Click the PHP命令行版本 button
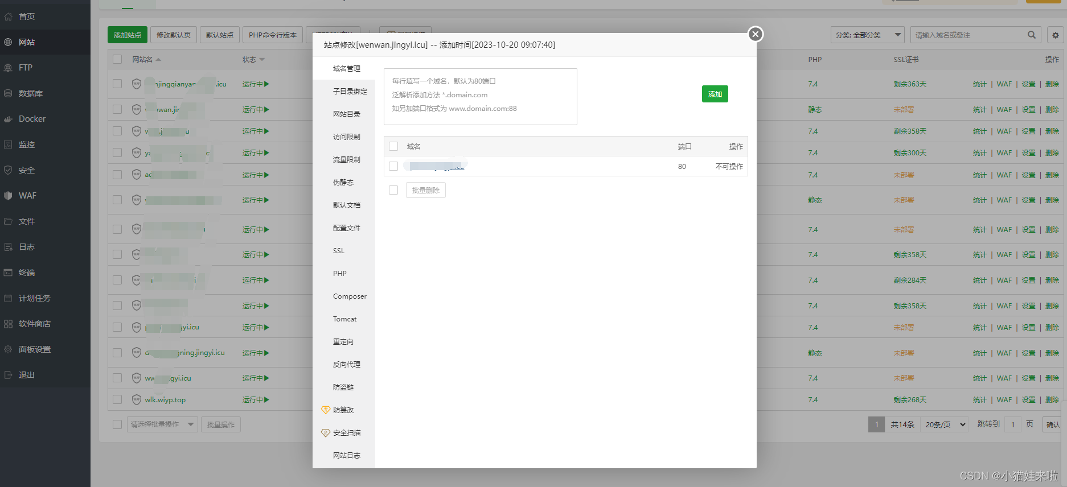This screenshot has width=1067, height=487. 273,35
